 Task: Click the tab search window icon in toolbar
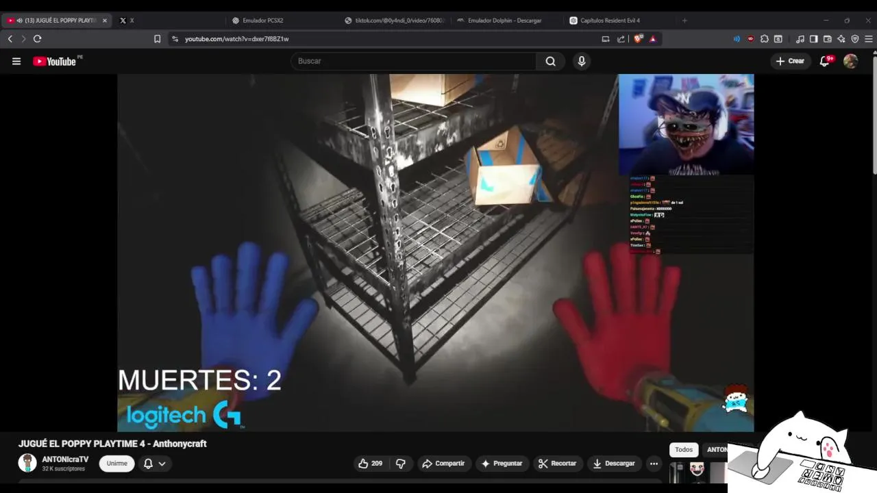coord(778,39)
